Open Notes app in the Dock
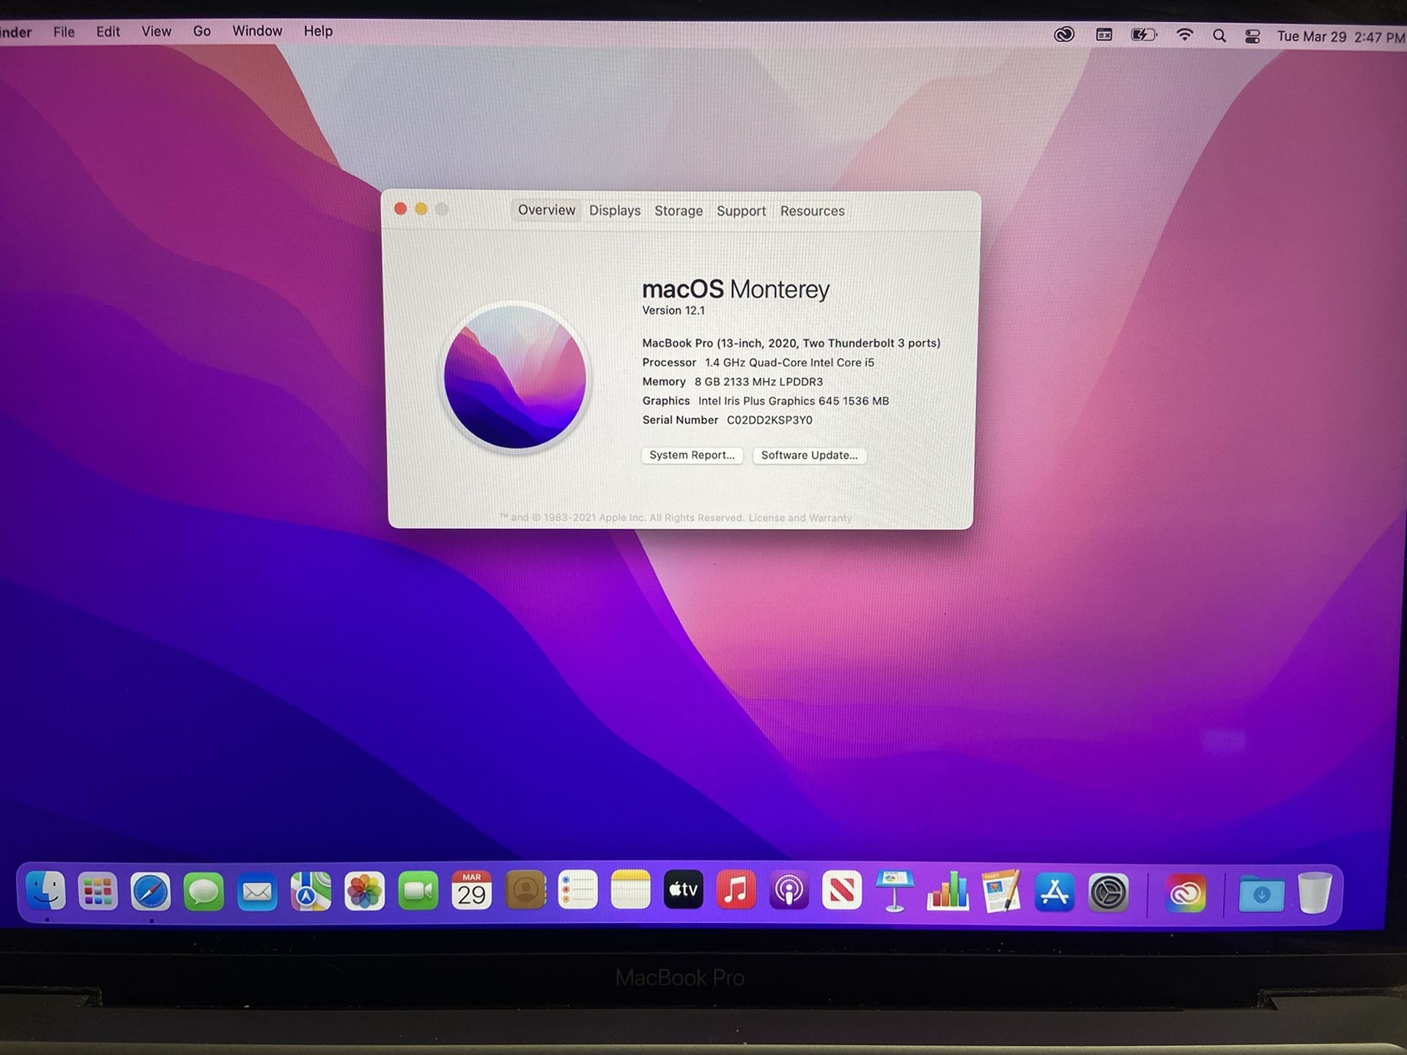1407x1055 pixels. pyautogui.click(x=631, y=891)
